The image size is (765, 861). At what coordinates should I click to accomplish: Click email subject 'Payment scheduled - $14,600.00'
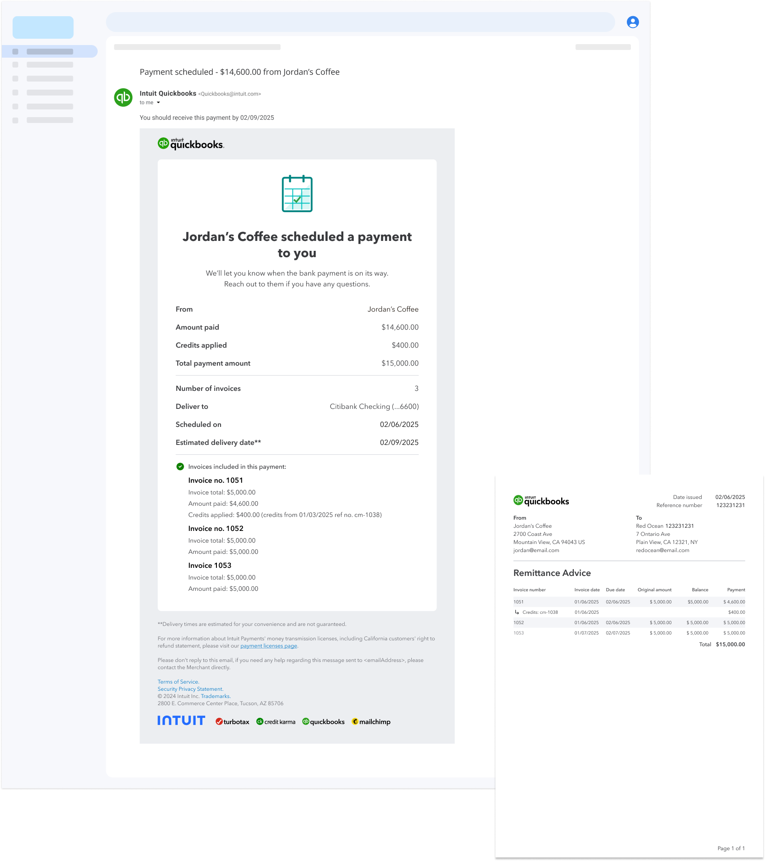pos(239,72)
